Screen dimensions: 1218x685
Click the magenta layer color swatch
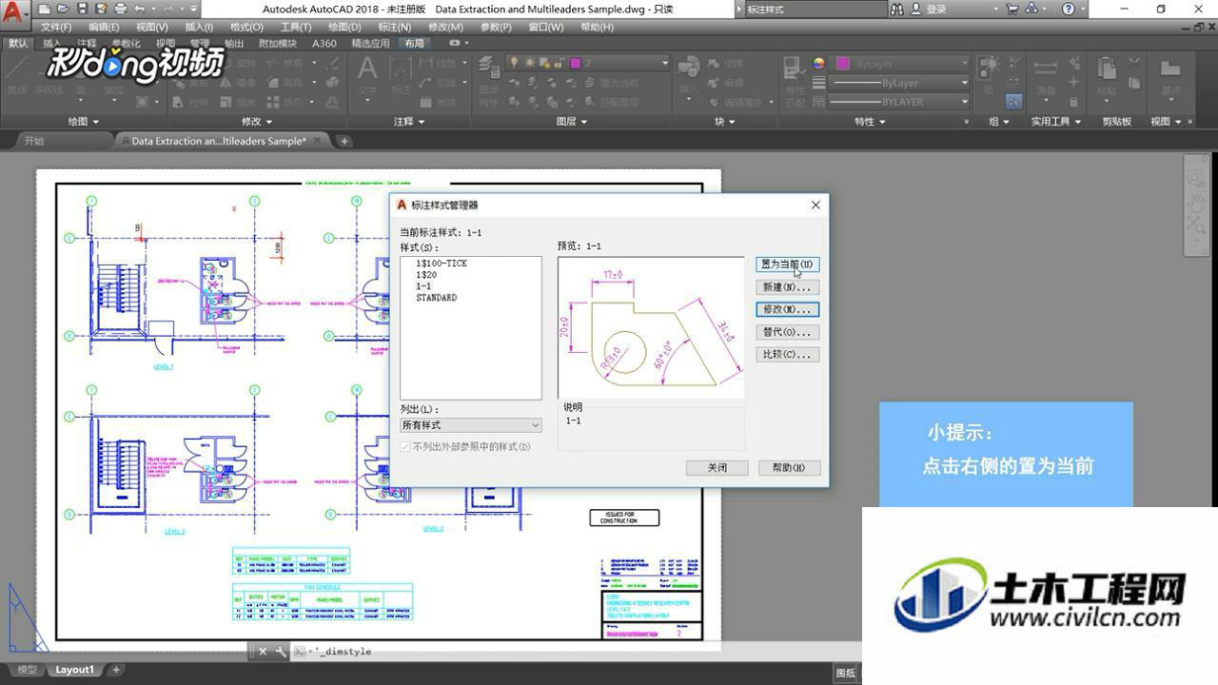pyautogui.click(x=576, y=63)
